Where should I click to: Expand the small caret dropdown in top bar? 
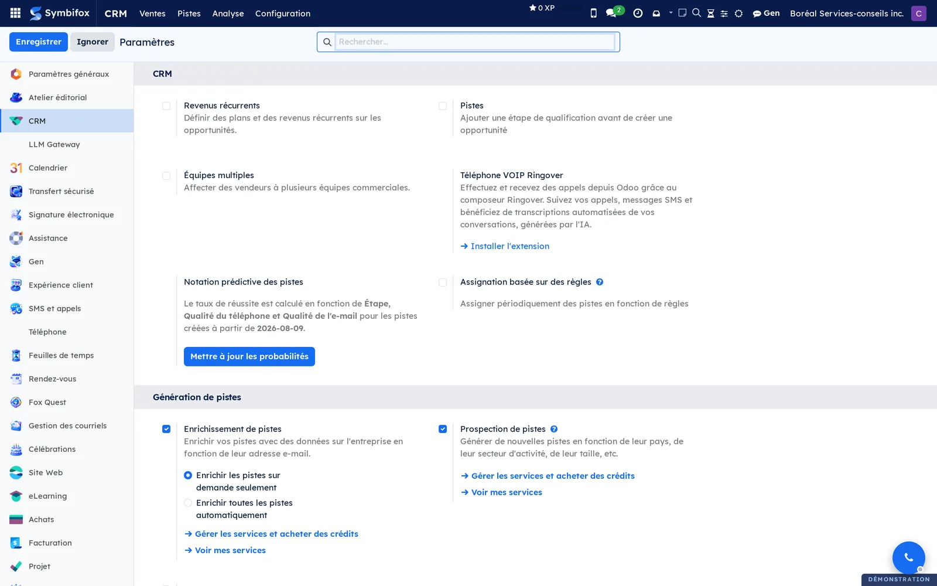[671, 12]
